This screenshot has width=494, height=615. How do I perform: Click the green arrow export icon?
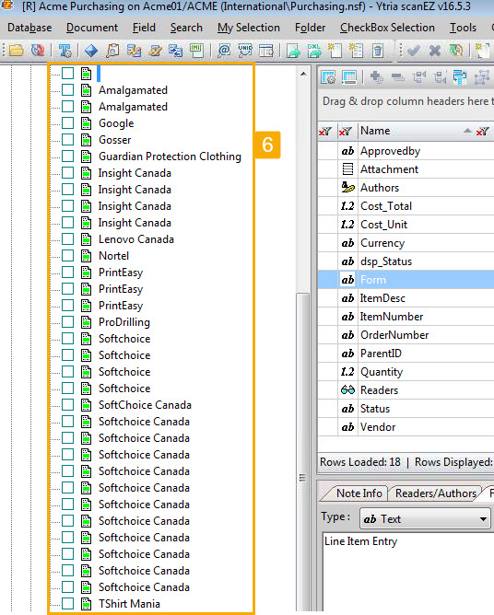tap(293, 51)
